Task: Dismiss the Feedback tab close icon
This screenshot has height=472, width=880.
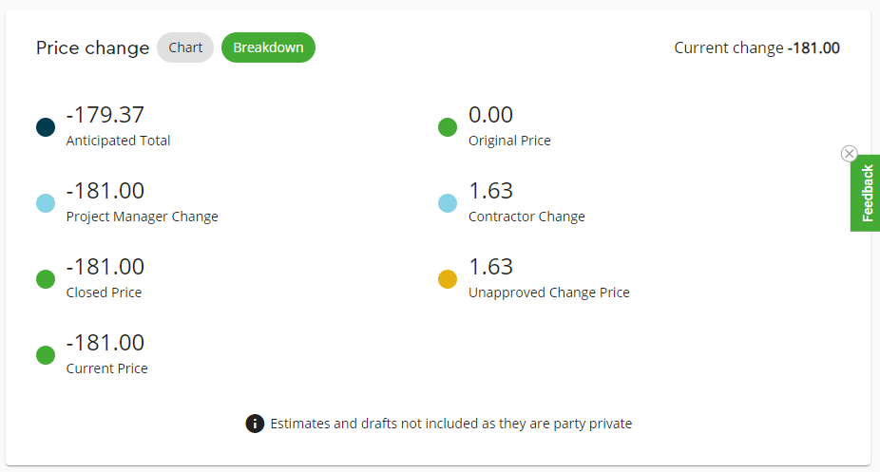Action: coord(850,154)
